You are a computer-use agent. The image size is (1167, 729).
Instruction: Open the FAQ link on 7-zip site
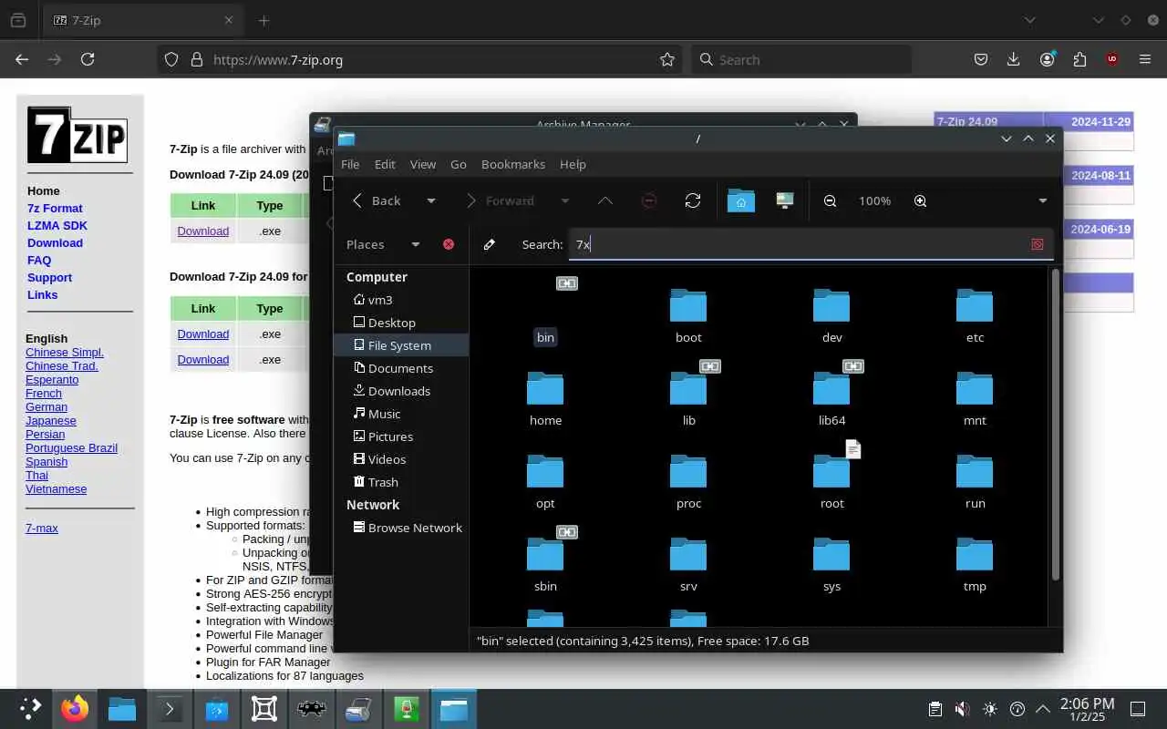click(x=39, y=260)
